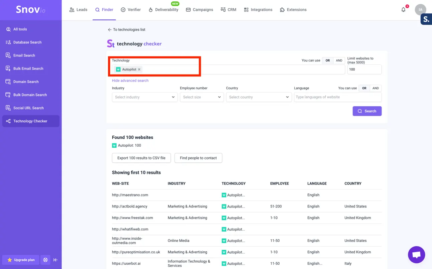Click the https://userbot.ai cell
Screen dimensions: 432x269
(x=126, y=264)
